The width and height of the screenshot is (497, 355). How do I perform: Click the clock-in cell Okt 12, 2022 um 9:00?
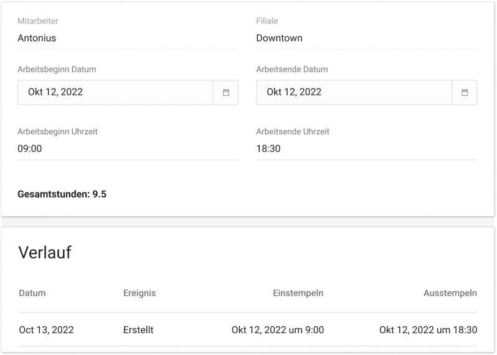277,330
